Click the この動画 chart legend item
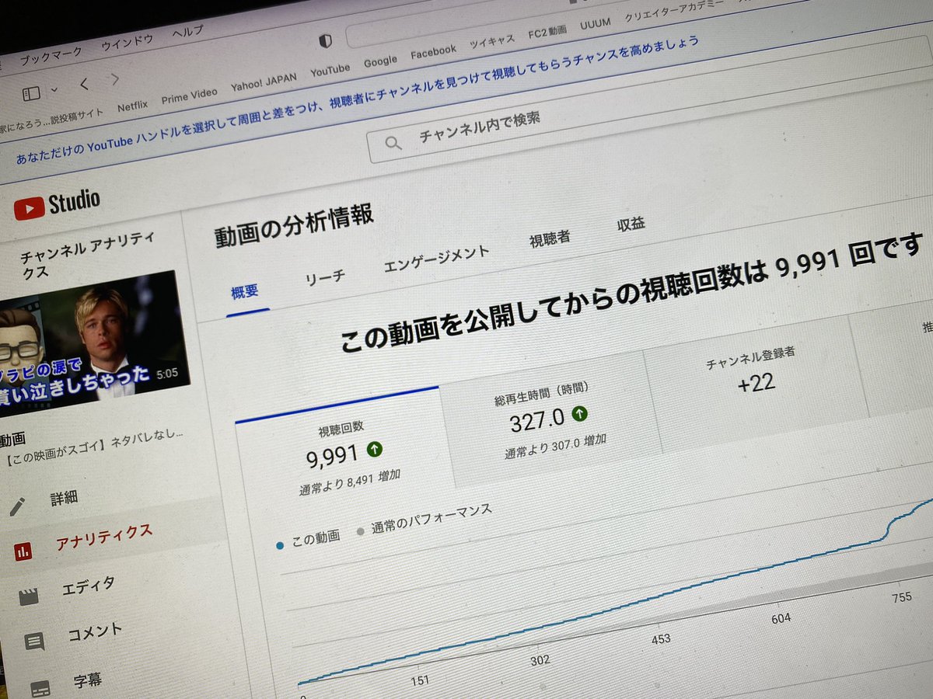Viewport: 933px width, 699px height. [308, 540]
